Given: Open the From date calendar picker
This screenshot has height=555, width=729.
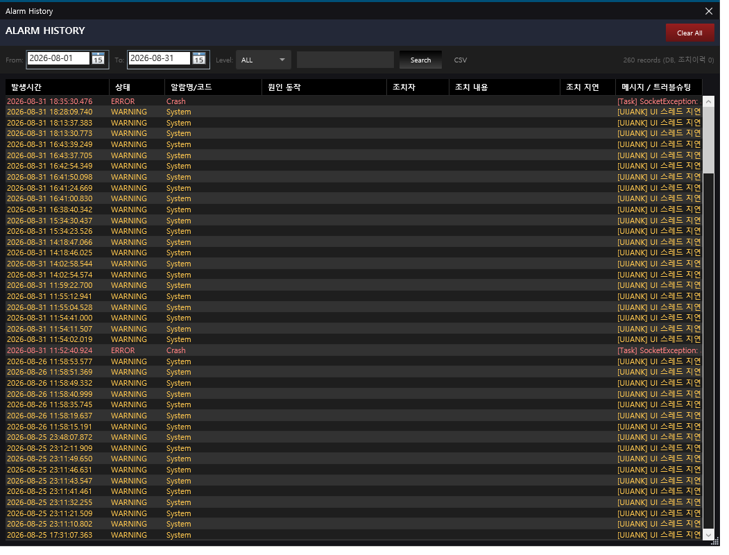Looking at the screenshot, I should (98, 59).
